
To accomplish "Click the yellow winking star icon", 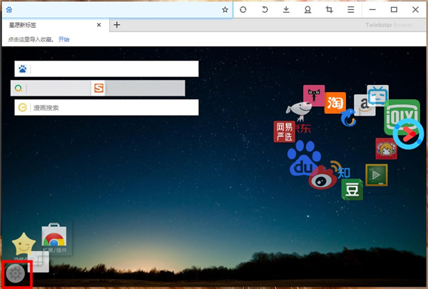I will click(x=24, y=244).
